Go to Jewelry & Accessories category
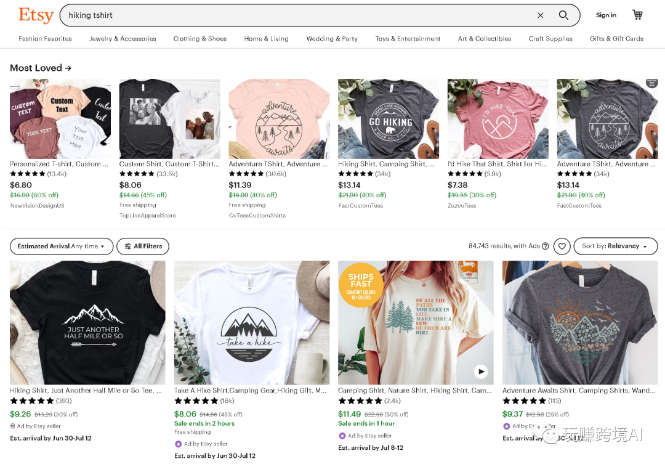The height and width of the screenshot is (464, 665). (x=123, y=39)
